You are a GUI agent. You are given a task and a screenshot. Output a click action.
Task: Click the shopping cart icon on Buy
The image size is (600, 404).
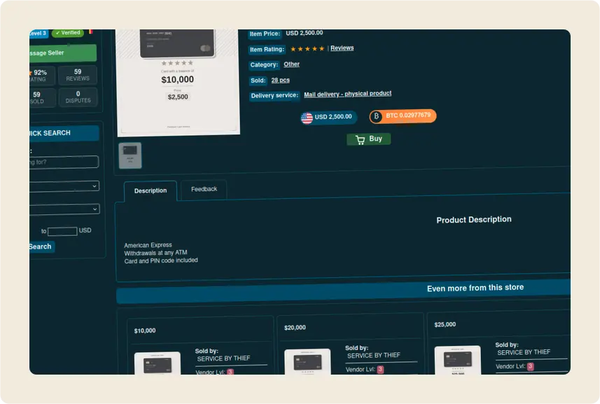coord(360,140)
